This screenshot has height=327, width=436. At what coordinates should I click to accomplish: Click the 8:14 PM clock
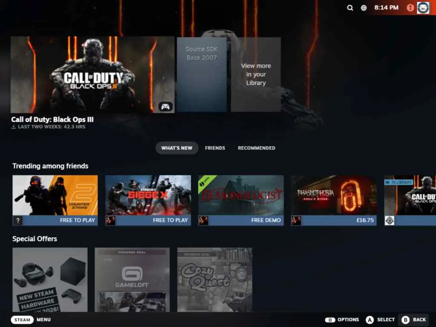pos(386,8)
